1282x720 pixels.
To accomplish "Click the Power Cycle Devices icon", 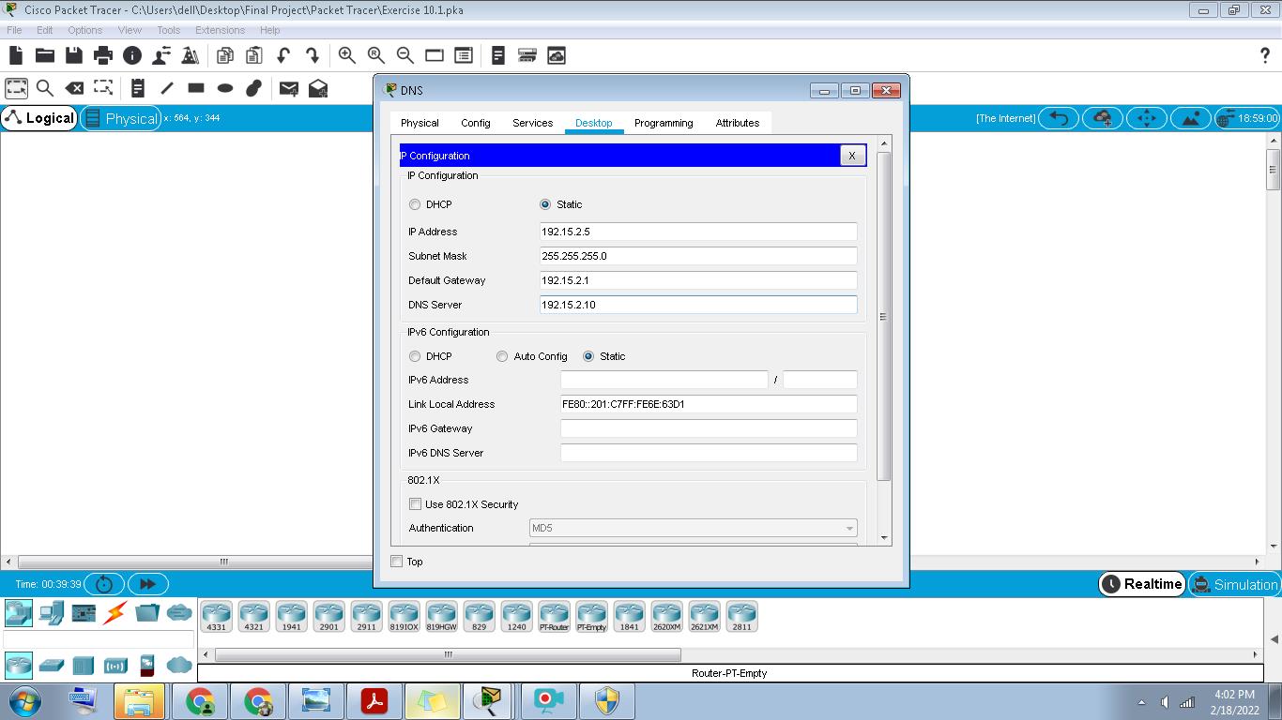I will coord(104,584).
